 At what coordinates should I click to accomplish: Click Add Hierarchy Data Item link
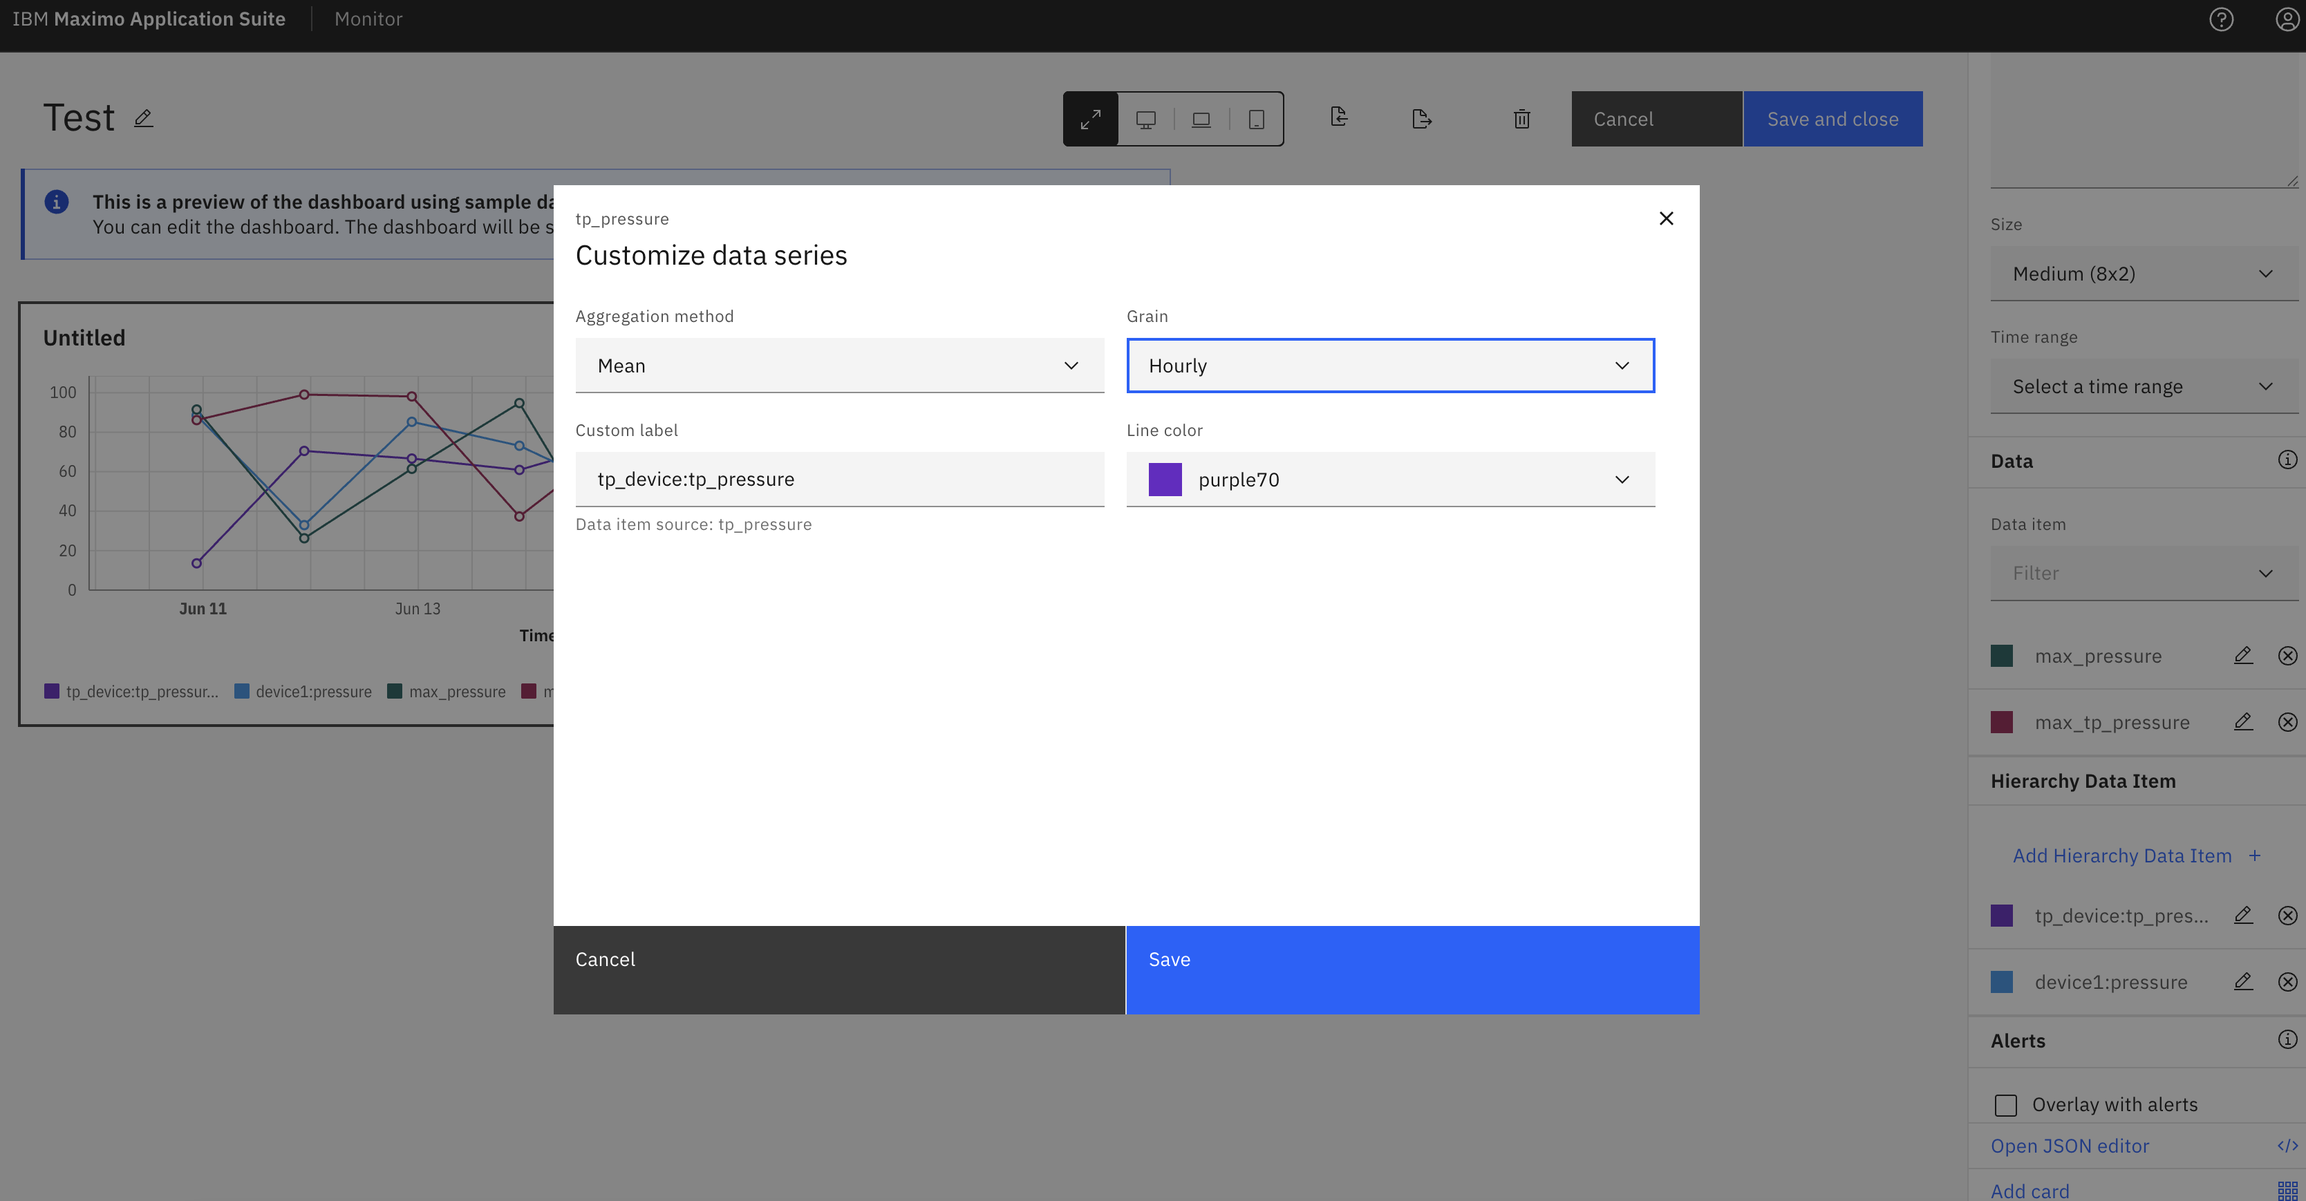[2136, 855]
